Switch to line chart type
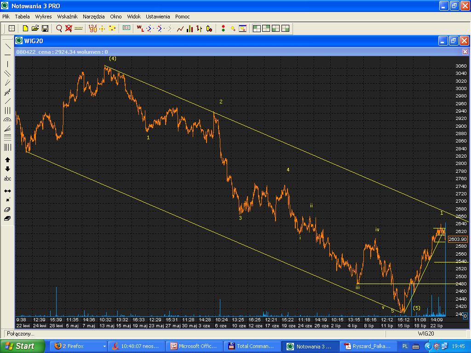Screen dimensions: 471x353 coord(180,28)
